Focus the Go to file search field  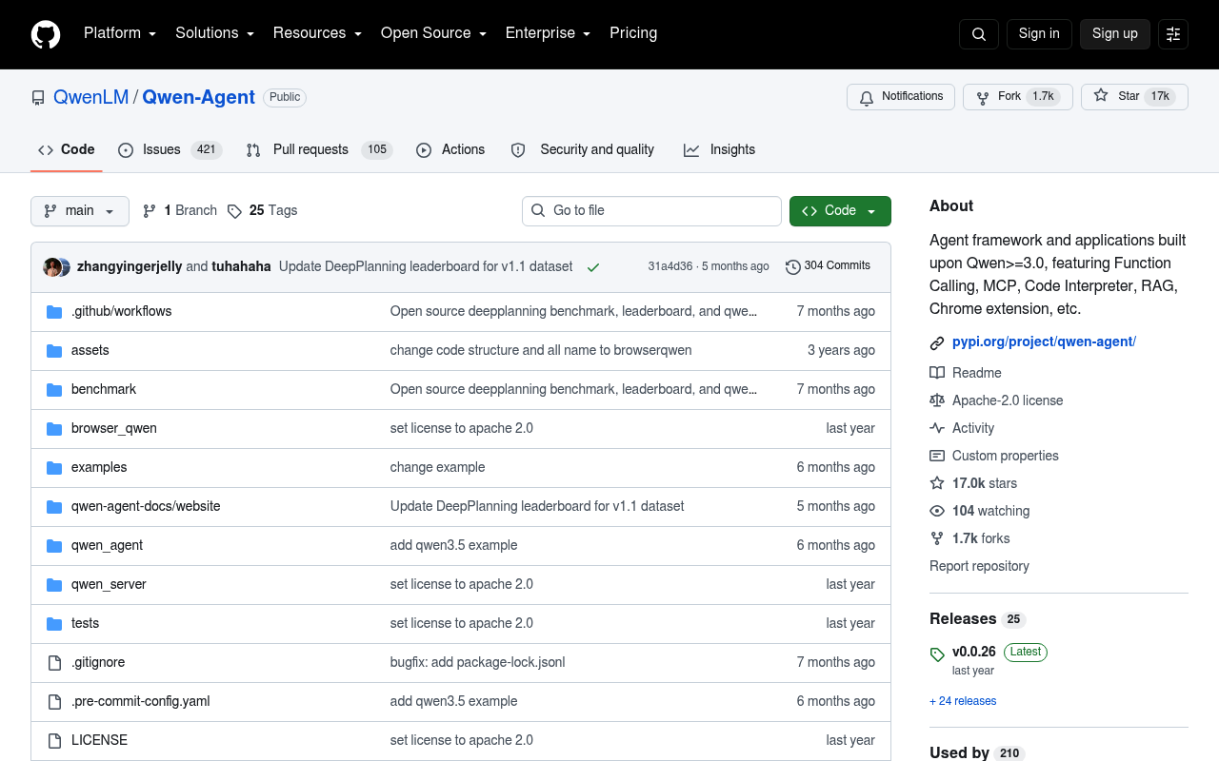[x=651, y=211]
